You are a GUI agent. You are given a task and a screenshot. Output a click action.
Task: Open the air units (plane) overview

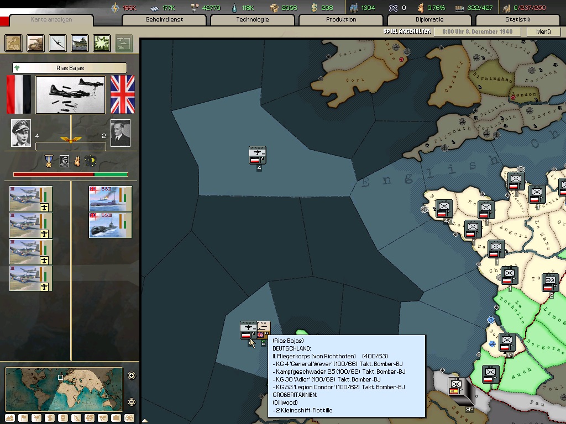[57, 43]
